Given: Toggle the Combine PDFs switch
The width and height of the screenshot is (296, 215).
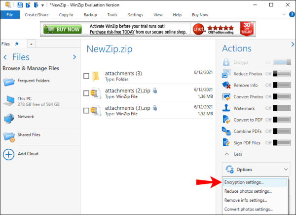Looking at the screenshot, I should pos(282,131).
